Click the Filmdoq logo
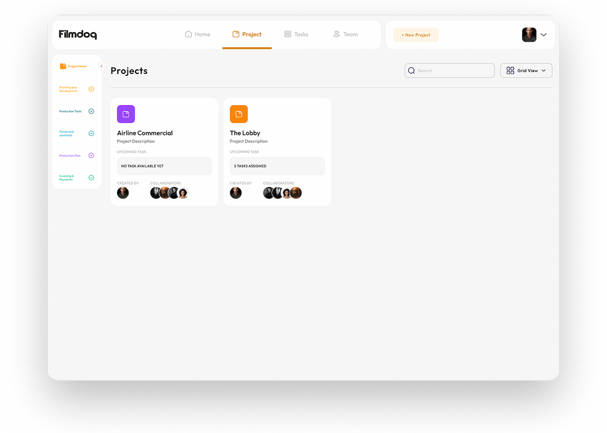 click(77, 34)
